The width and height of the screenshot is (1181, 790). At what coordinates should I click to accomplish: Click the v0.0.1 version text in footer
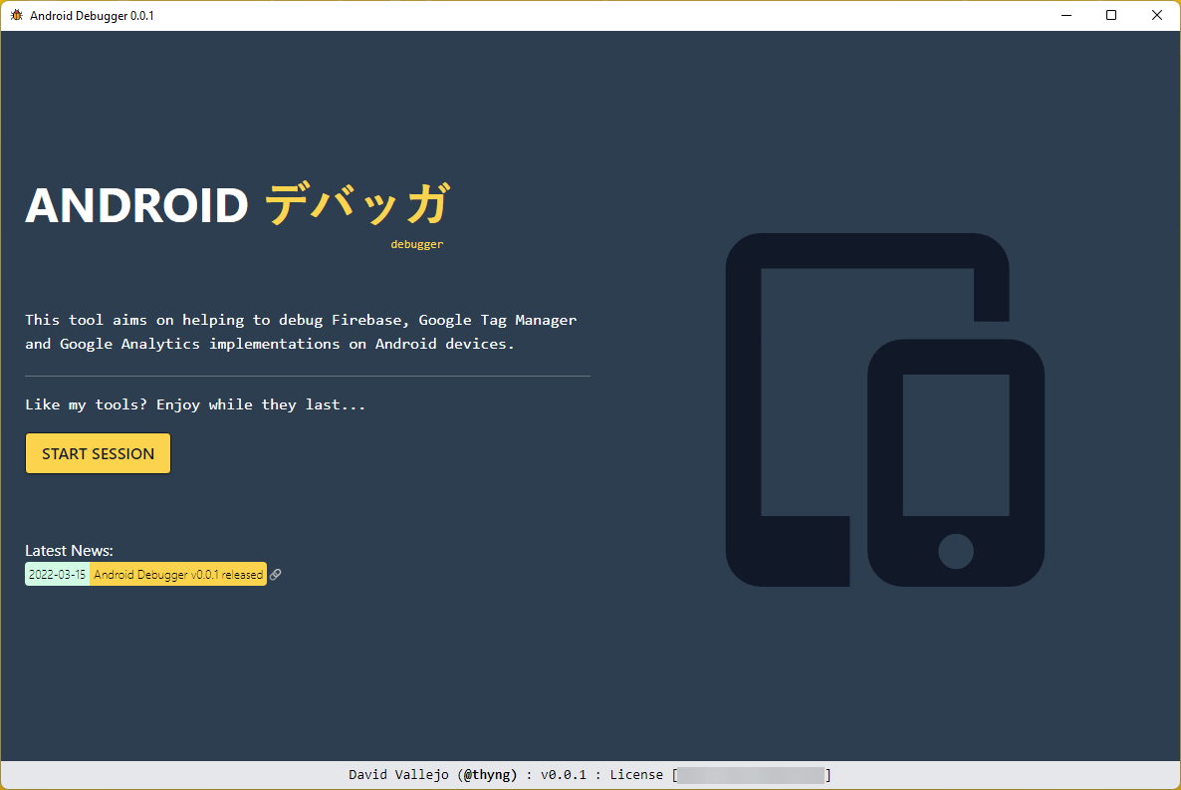click(564, 775)
